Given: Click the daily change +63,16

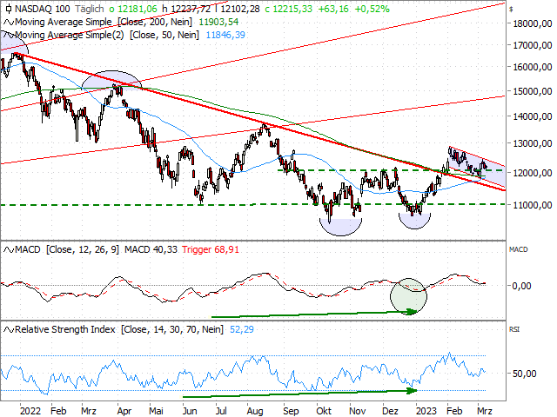Looking at the screenshot, I should pos(333,9).
